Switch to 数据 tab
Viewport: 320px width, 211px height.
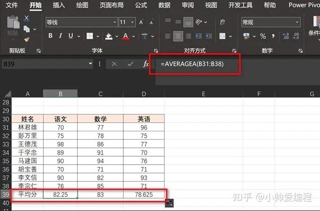tap(164, 5)
